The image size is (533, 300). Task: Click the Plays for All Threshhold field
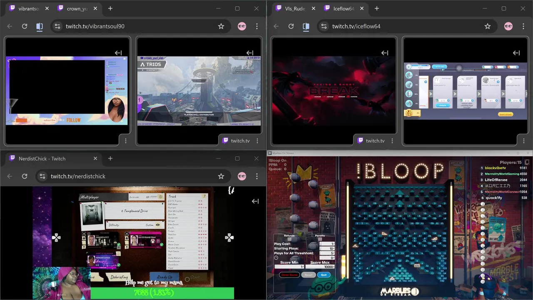click(327, 253)
